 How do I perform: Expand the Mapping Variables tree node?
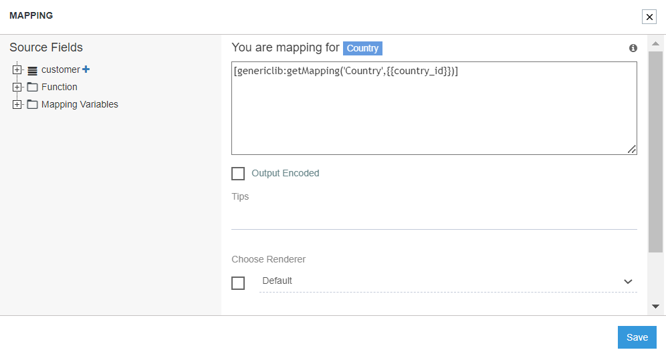17,104
